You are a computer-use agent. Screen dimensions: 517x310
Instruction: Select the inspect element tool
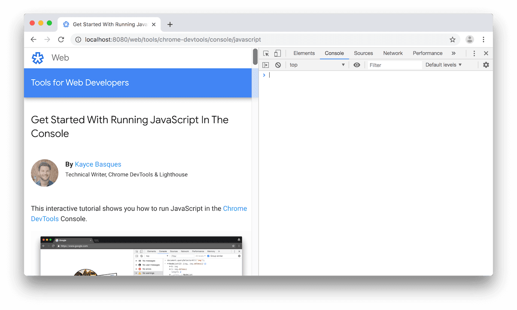266,53
